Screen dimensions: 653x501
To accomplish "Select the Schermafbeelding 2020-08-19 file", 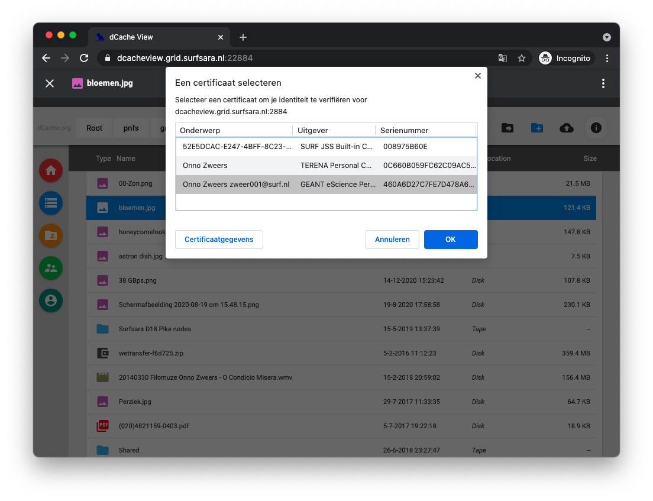I will tap(341, 305).
